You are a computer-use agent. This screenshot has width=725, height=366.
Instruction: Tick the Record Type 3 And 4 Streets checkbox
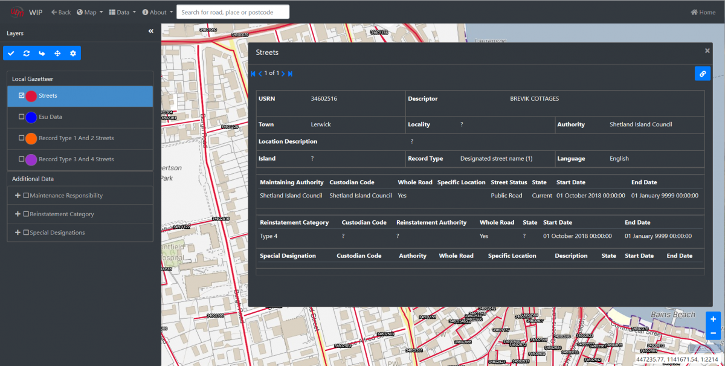(x=22, y=159)
